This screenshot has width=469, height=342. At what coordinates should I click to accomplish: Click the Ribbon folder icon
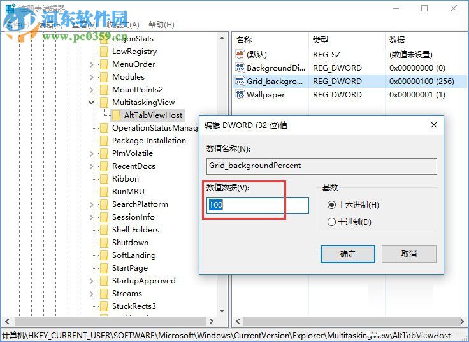point(104,179)
